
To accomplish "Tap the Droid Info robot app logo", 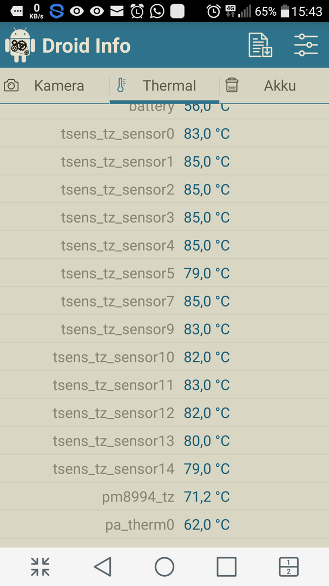I will point(19,46).
